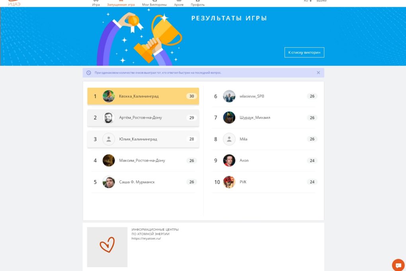The width and height of the screenshot is (406, 271).
Task: Click the PVK player avatar
Action: tap(229, 182)
